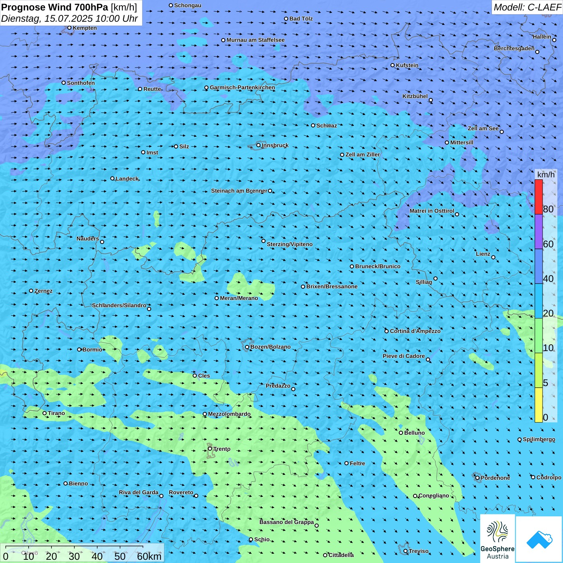Click the 'Kitzbühel' label
The height and width of the screenshot is (563, 563).
pyautogui.click(x=415, y=96)
